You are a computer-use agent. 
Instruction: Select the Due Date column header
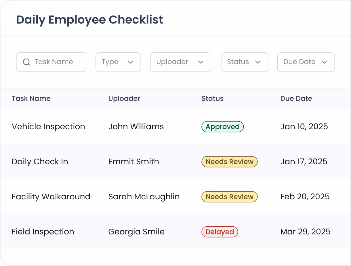pyautogui.click(x=296, y=99)
